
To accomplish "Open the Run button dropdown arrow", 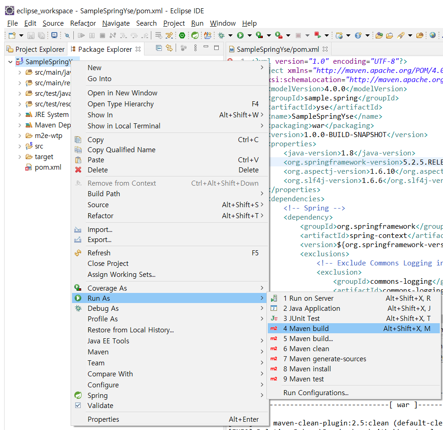I will 250,36.
